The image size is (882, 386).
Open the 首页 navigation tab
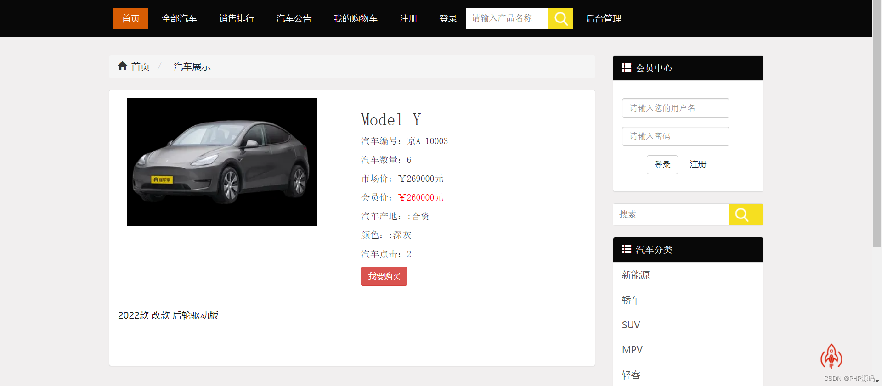[x=131, y=18]
